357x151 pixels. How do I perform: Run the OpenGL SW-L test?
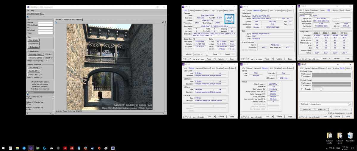tap(33, 71)
